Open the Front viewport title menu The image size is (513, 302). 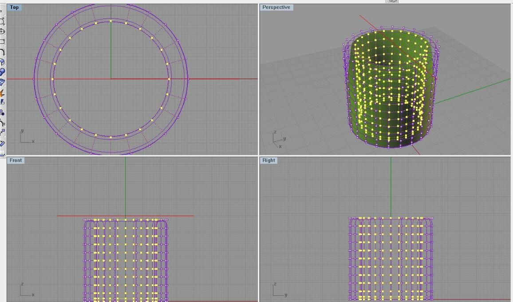[x=16, y=160]
